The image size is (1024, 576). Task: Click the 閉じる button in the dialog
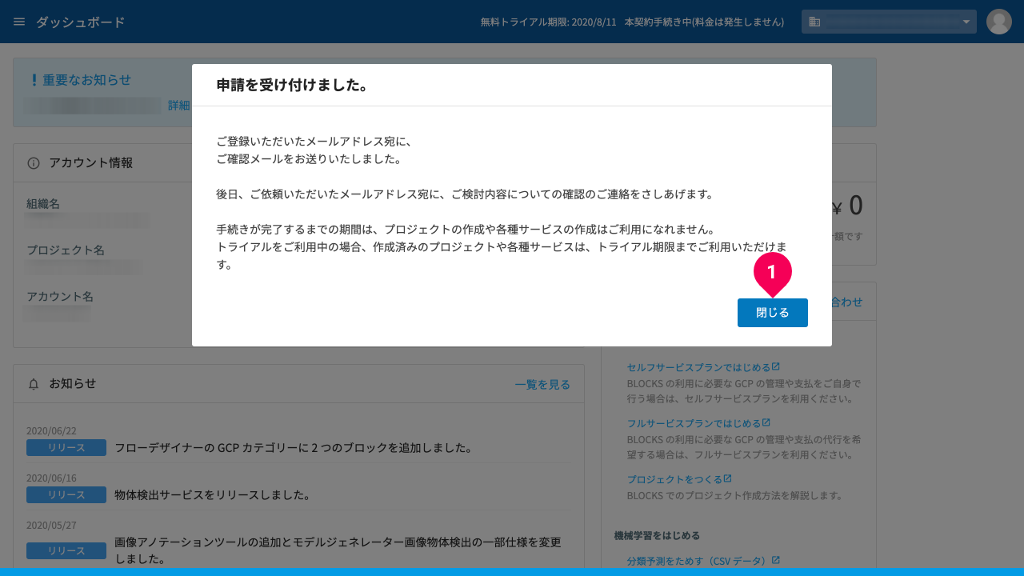[x=772, y=313]
